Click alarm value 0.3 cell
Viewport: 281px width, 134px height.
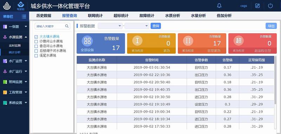(x=227, y=104)
